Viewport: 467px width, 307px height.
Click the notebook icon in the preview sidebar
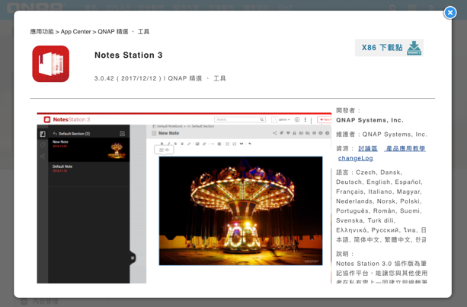pos(43,134)
